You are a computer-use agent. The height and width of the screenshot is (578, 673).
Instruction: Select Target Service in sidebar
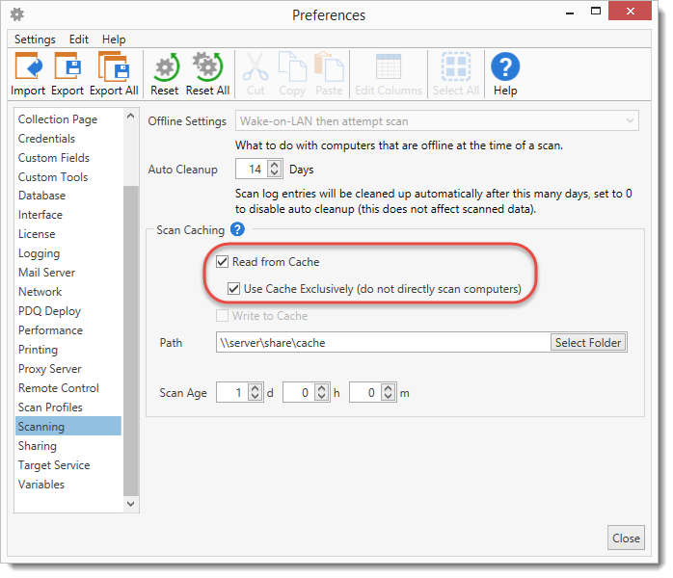tap(54, 465)
